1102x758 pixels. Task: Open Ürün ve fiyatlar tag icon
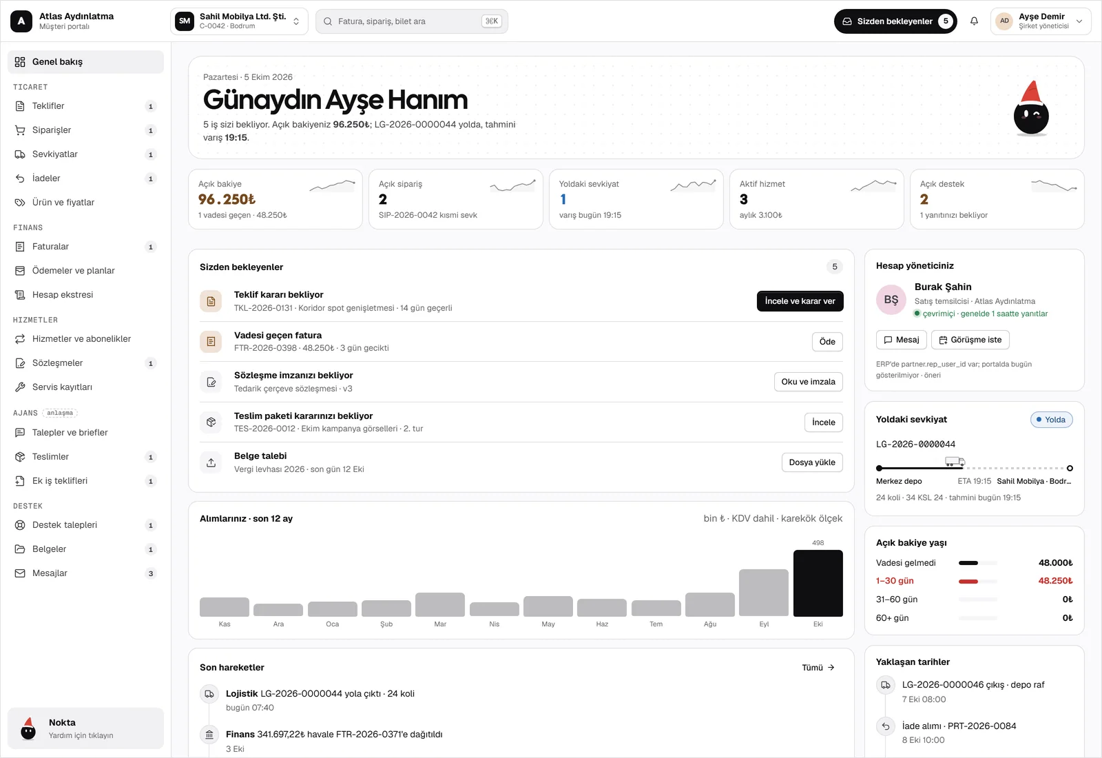click(x=20, y=203)
